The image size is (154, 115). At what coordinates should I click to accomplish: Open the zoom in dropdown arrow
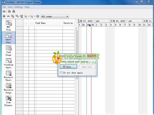click(29, 16)
